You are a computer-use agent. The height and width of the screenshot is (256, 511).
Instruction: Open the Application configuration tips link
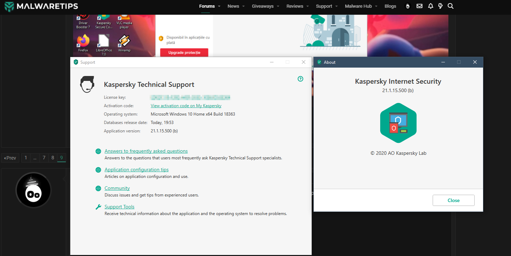coord(136,170)
